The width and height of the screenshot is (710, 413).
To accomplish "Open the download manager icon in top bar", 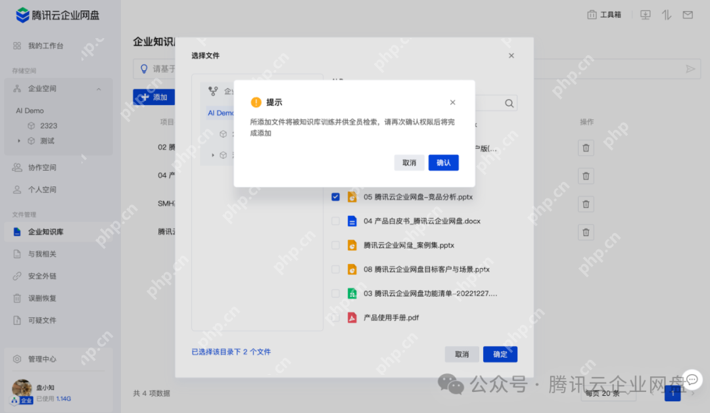I will pyautogui.click(x=646, y=15).
